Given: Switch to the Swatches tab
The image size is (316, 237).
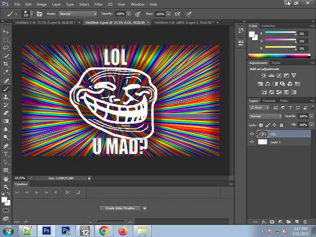Looking at the screenshot, I should [268, 26].
